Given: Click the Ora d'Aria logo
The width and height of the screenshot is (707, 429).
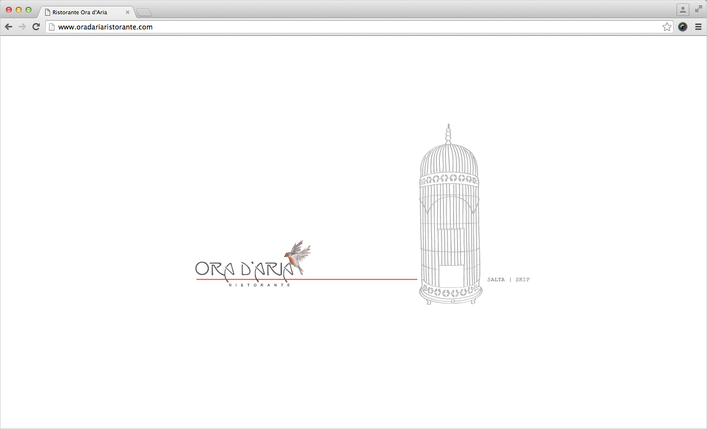Looking at the screenshot, I should tap(253, 264).
